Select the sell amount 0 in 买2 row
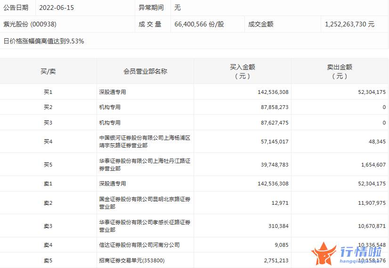389x268 pixels. 384,107
